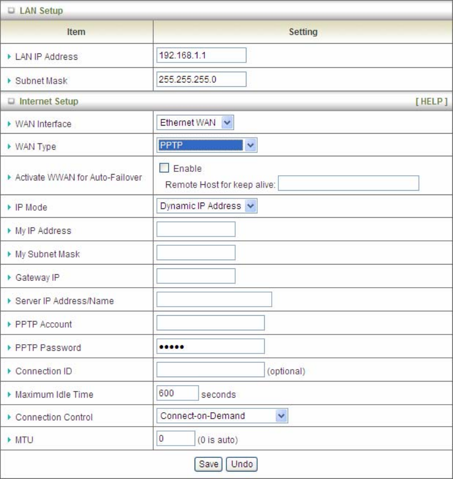Open the HELP link
The width and height of the screenshot is (453, 479).
coord(431,101)
